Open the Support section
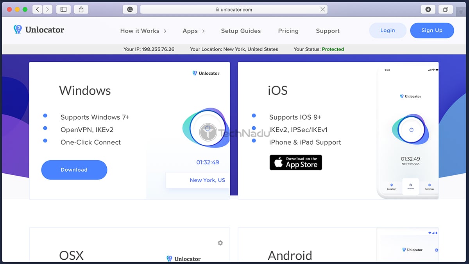The width and height of the screenshot is (469, 264). (x=328, y=31)
